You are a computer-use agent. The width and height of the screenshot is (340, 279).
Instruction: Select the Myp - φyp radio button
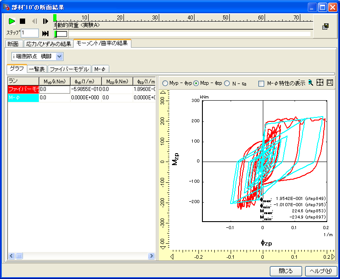pos(165,83)
